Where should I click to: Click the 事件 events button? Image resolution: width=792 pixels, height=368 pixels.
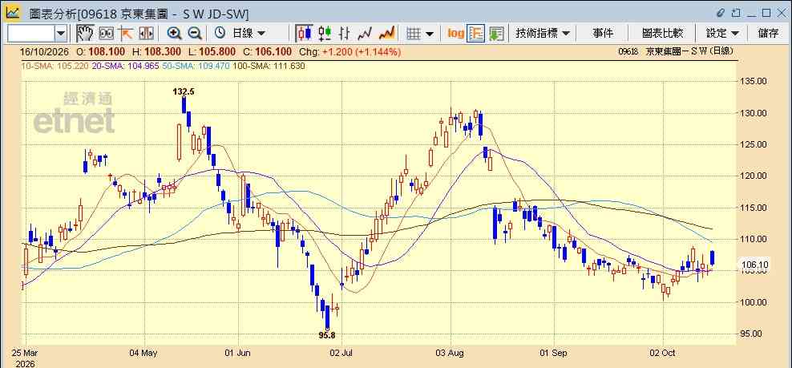point(603,34)
